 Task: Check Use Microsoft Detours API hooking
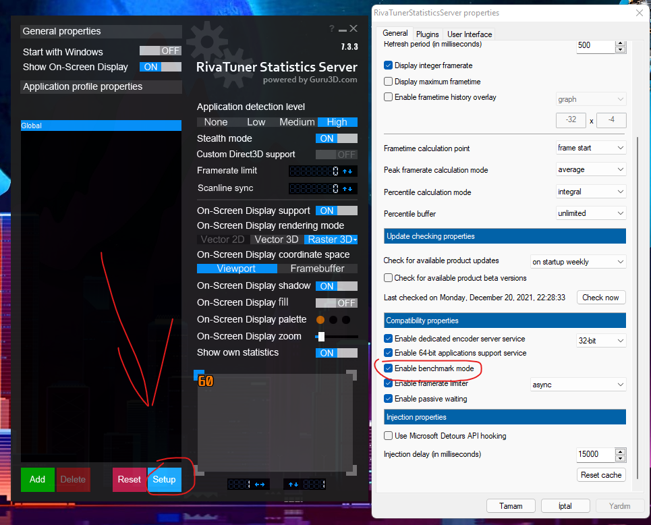[388, 436]
